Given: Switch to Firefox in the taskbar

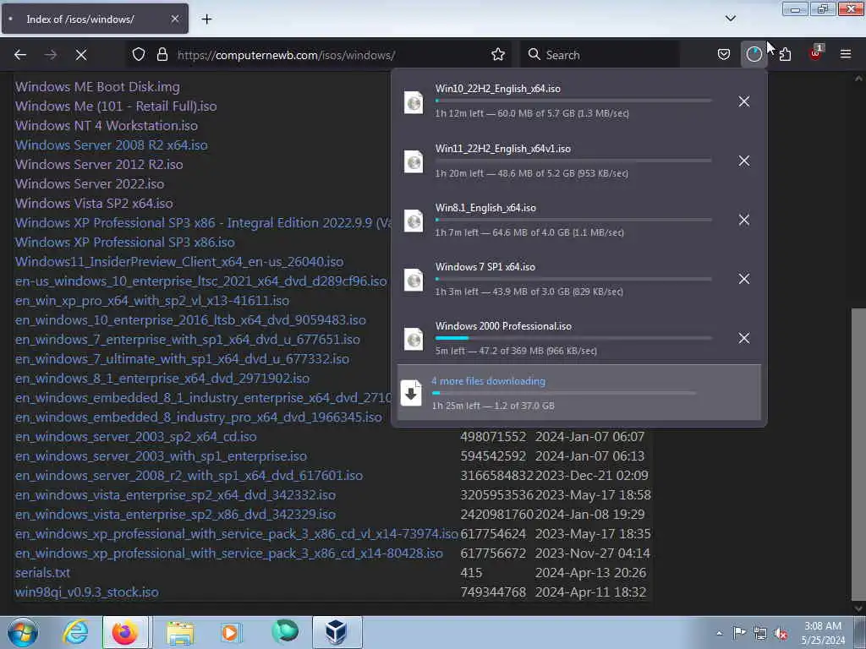Looking at the screenshot, I should tap(125, 632).
